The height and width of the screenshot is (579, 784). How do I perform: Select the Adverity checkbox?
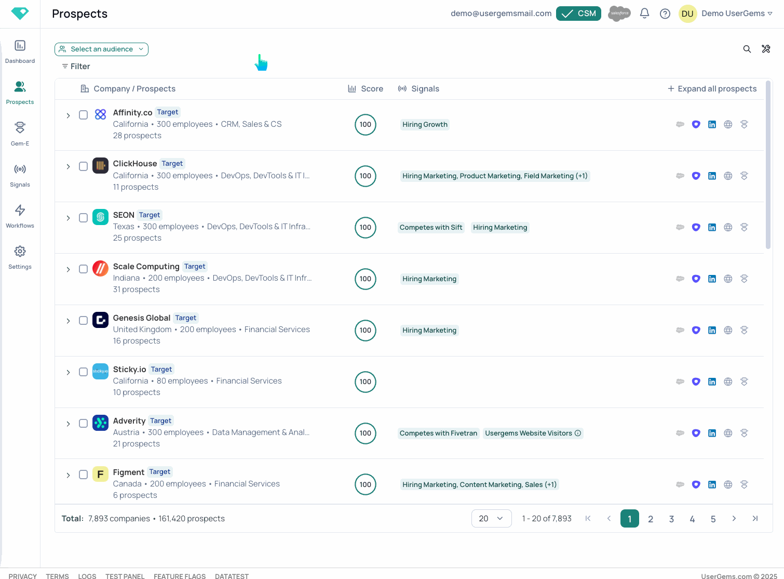[x=83, y=423]
